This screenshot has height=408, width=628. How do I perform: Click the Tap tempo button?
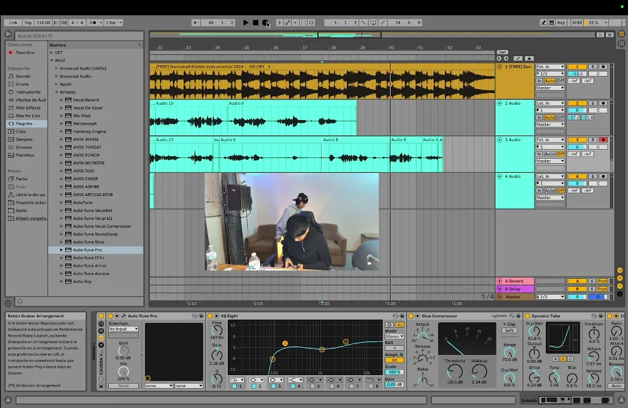click(x=28, y=23)
